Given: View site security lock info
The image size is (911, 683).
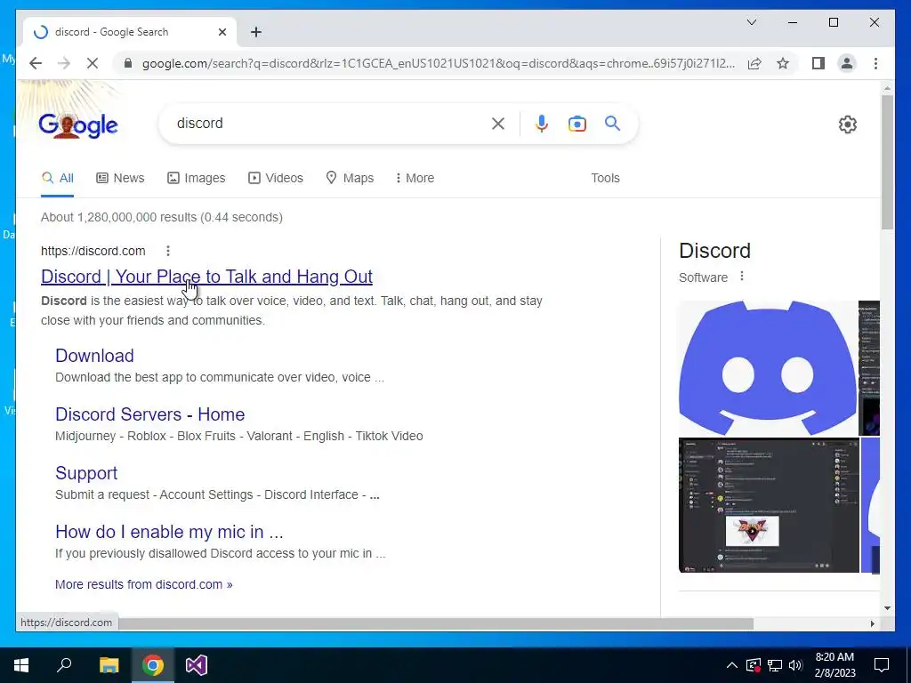Looking at the screenshot, I should point(128,63).
